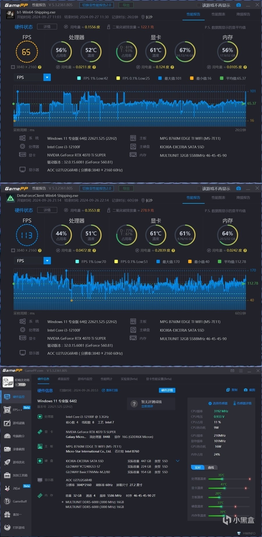This screenshot has height=537, width=262.
Task: Click FPS 1% Low:42 legend swatch
Action: pyautogui.click(x=79, y=78)
